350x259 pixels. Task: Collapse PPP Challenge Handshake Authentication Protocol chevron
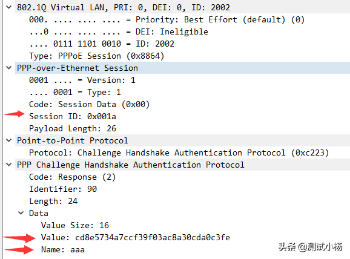(8, 165)
